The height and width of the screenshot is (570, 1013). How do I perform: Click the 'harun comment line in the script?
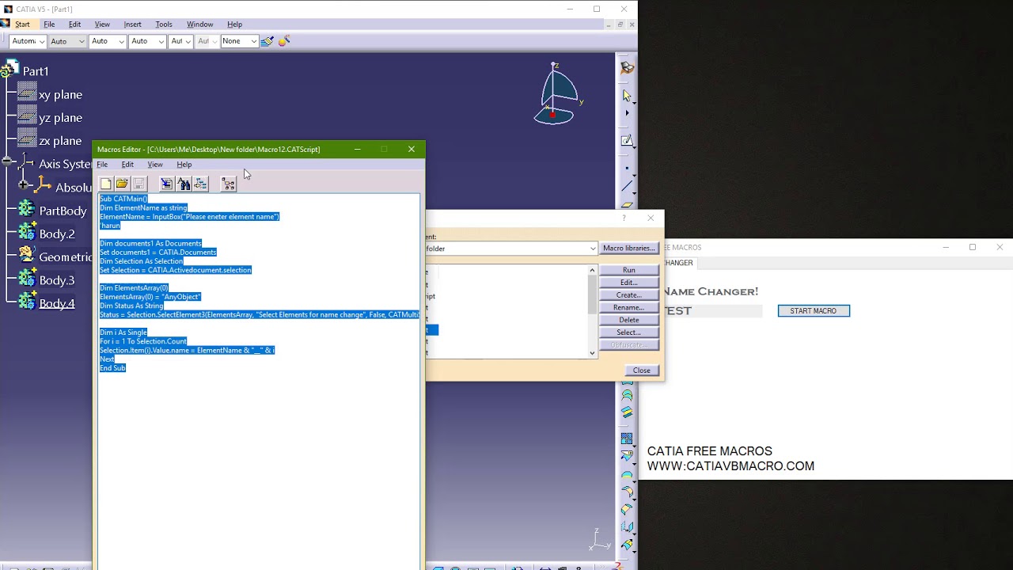pos(110,226)
